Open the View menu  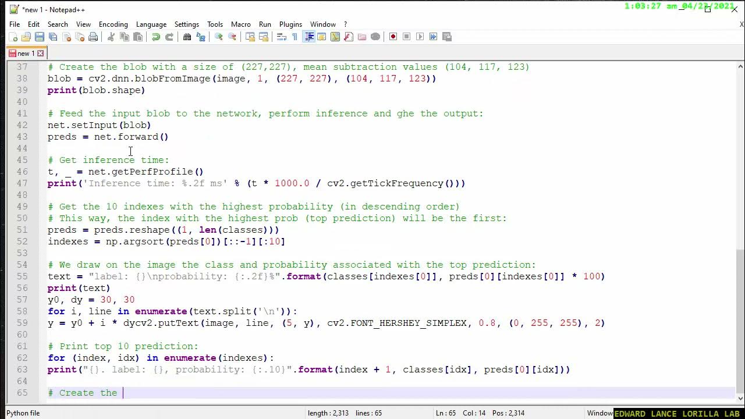click(83, 24)
